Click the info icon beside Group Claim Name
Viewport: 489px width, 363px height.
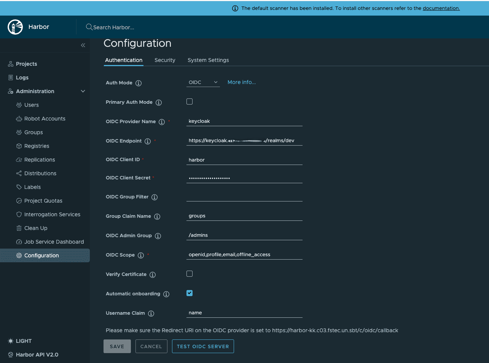[157, 217]
